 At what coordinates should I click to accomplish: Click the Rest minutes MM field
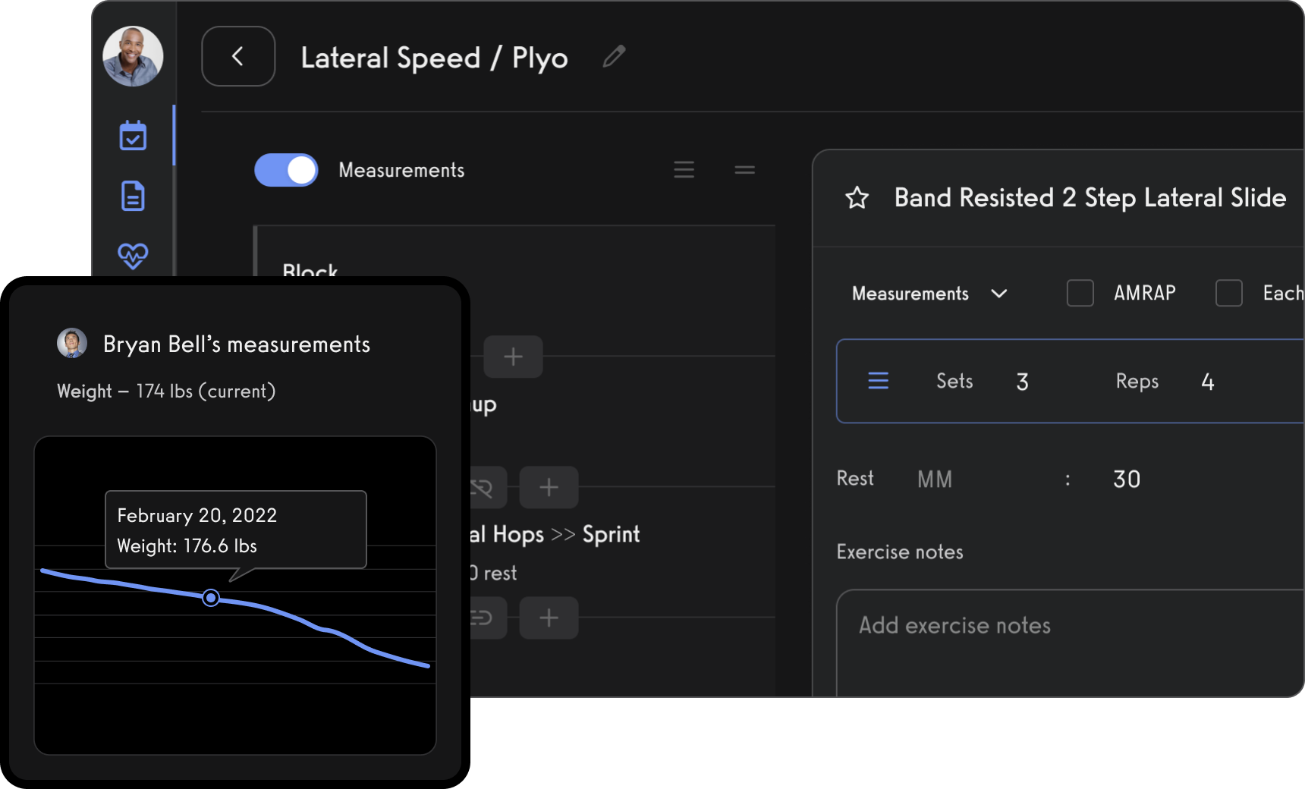click(x=935, y=479)
